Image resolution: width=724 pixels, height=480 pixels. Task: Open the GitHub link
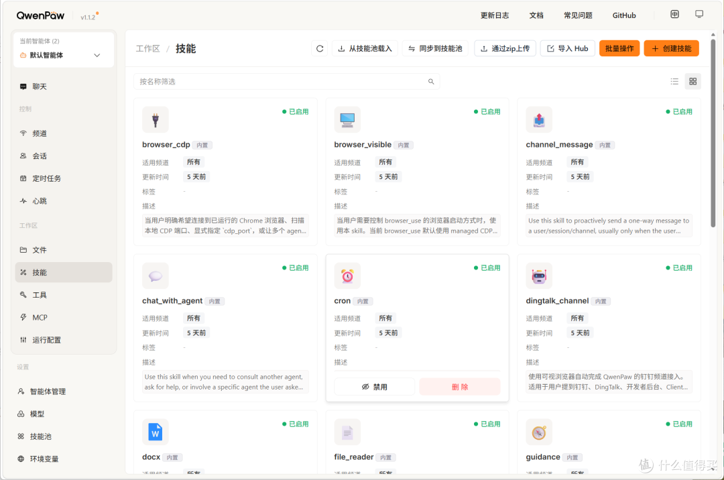[624, 15]
